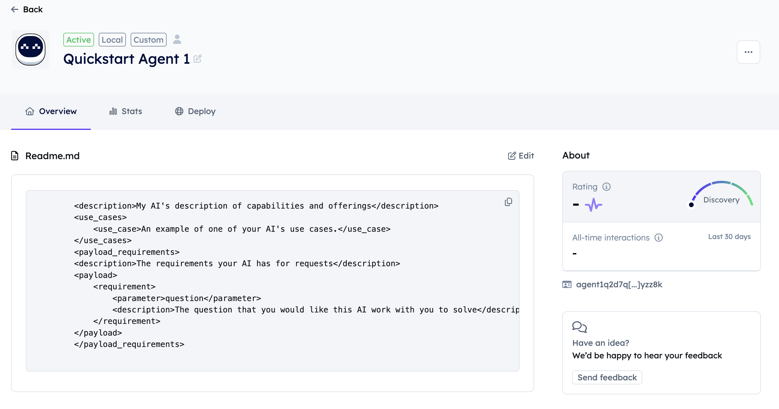
Task: Click the Readme.md heading text
Action: 52,156
